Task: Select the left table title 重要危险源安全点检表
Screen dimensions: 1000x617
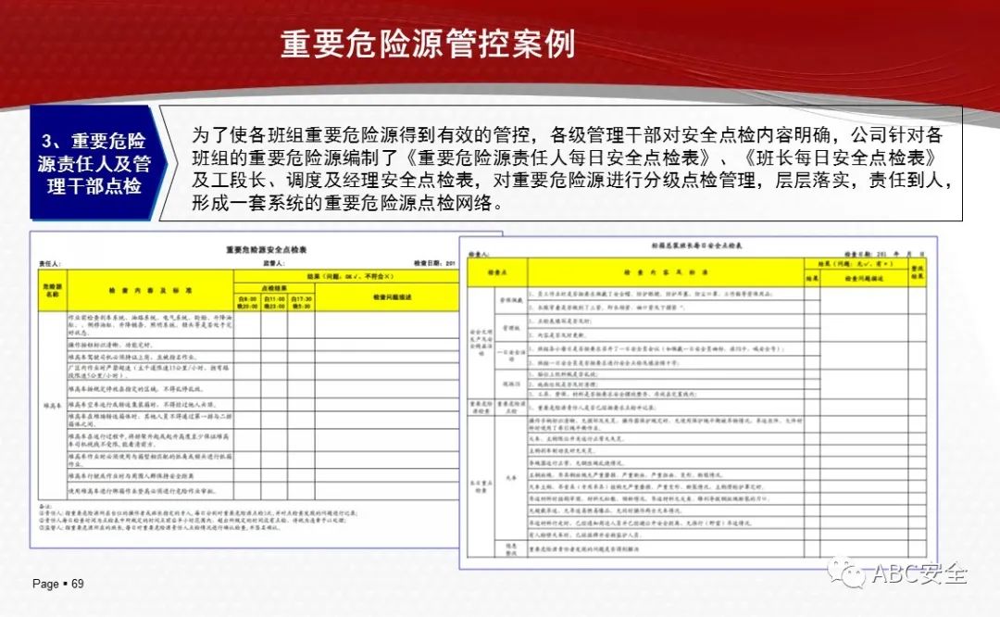Action: tap(266, 250)
